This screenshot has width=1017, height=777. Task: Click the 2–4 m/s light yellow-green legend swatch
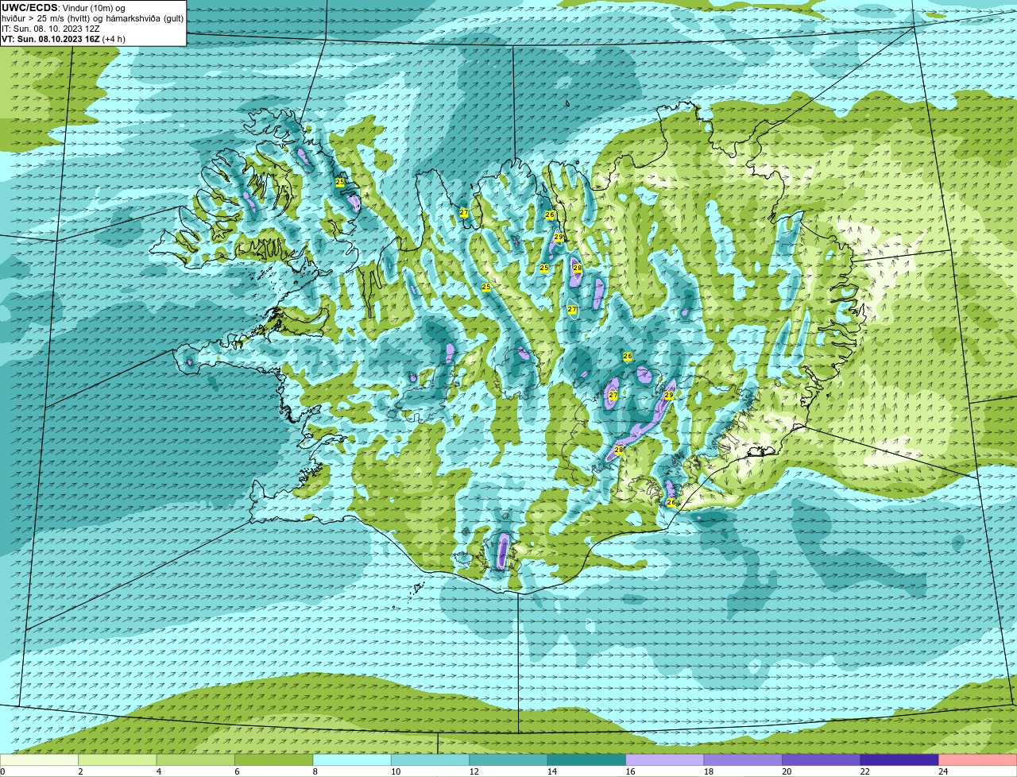pos(118,760)
